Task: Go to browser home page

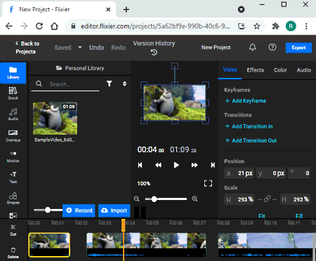Action: [x=54, y=26]
